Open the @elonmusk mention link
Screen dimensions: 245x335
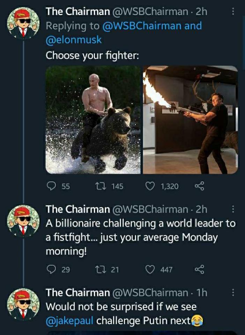[x=74, y=40]
